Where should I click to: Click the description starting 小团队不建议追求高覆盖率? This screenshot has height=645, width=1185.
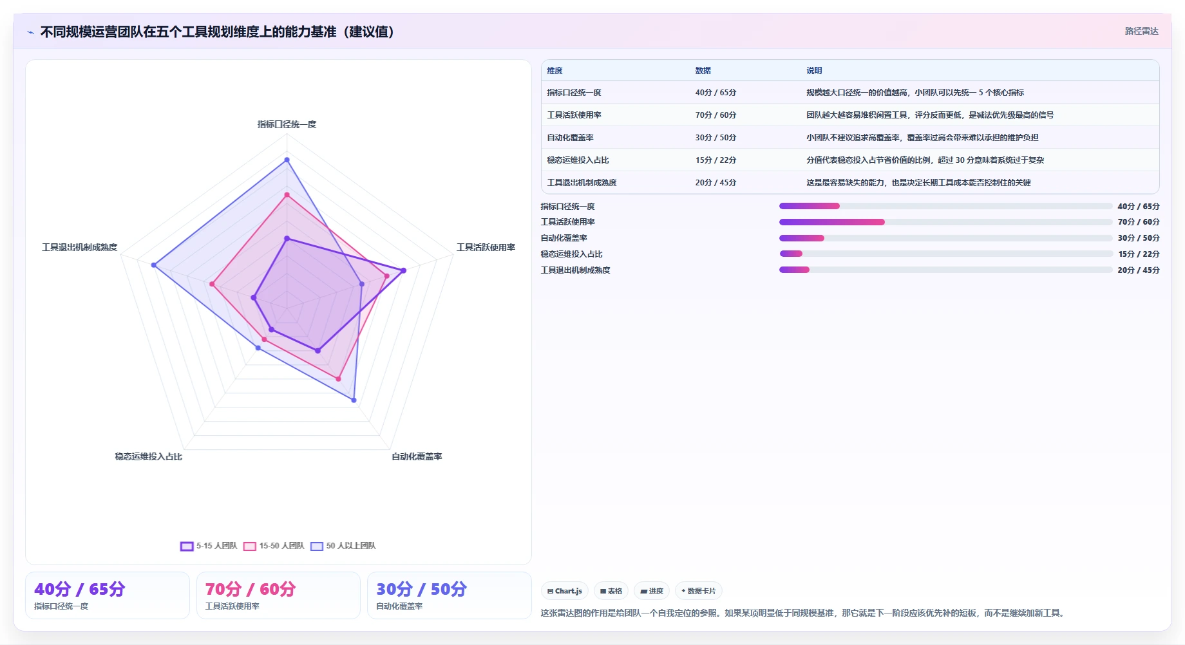(x=922, y=138)
